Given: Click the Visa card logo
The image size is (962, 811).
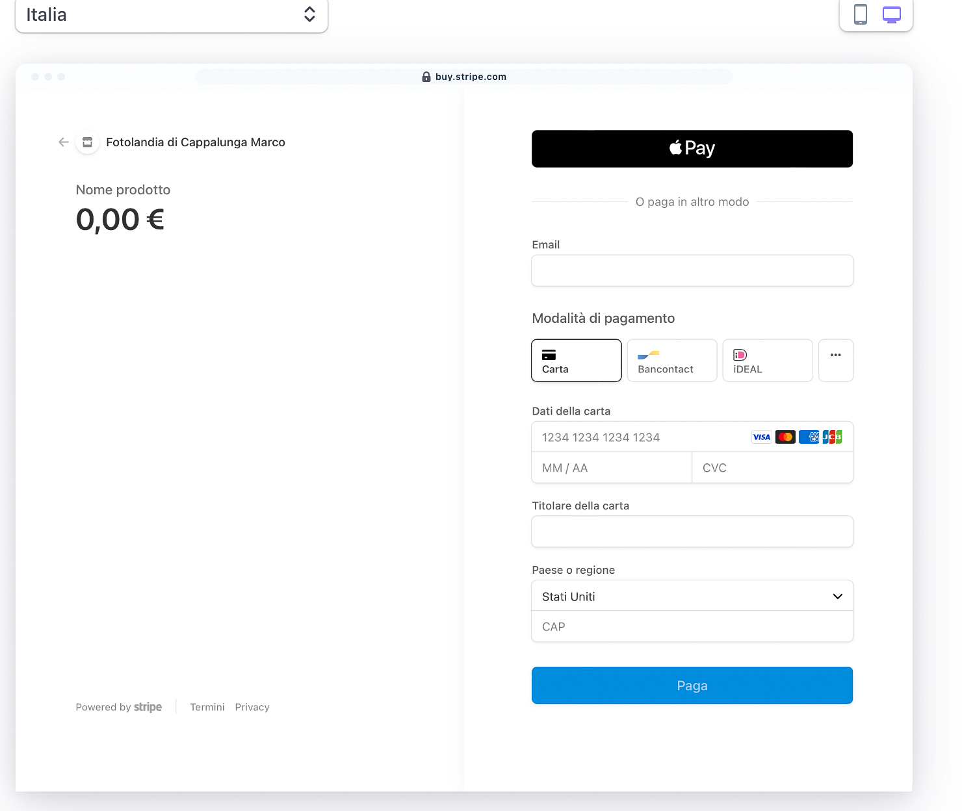Looking at the screenshot, I should [x=762, y=437].
